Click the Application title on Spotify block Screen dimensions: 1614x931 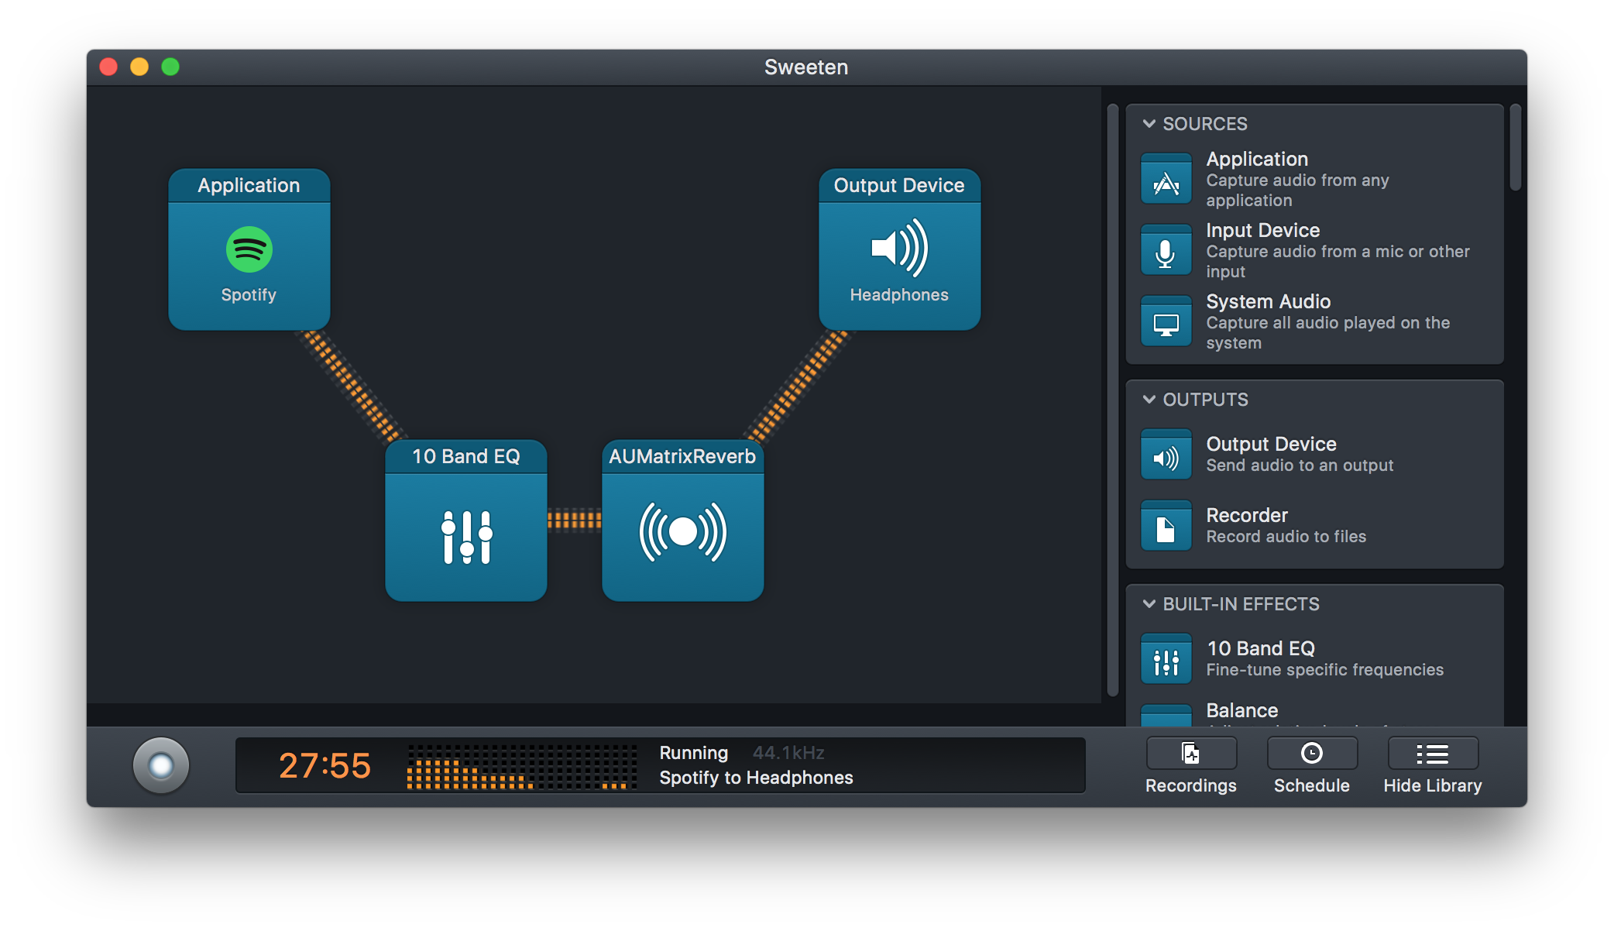click(249, 185)
